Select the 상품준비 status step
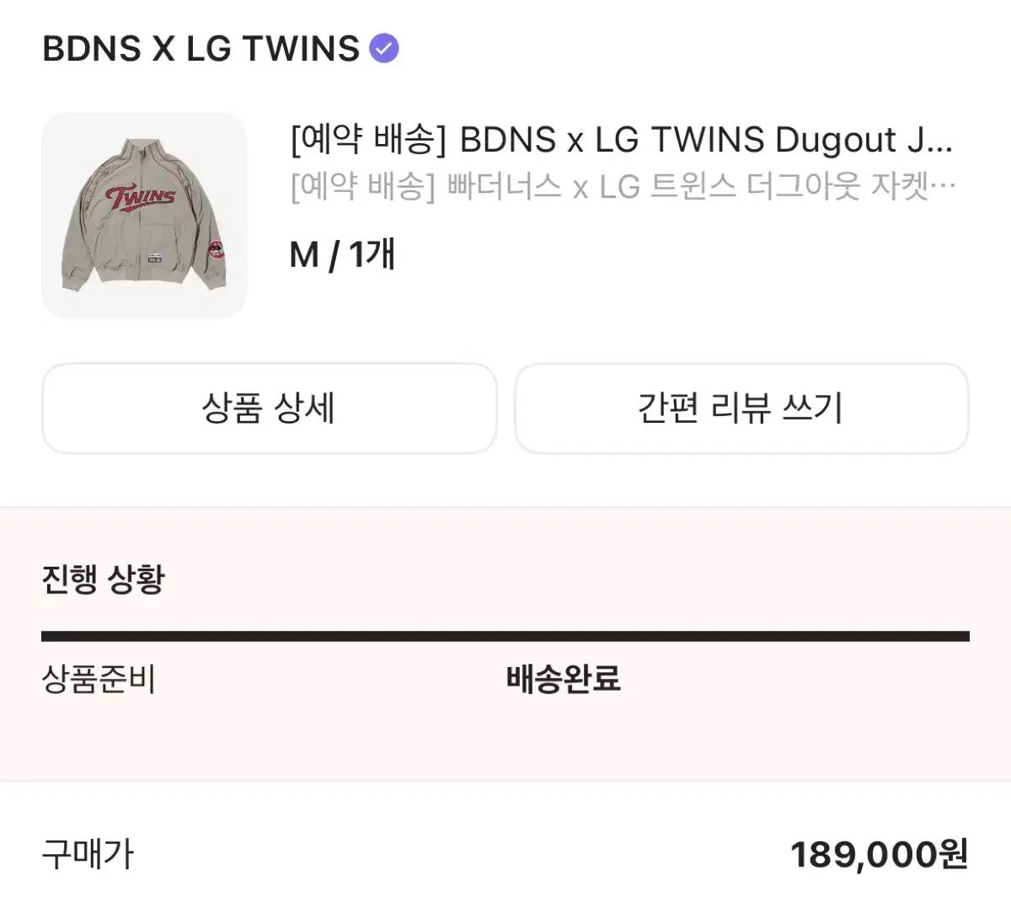The height and width of the screenshot is (897, 1011). click(99, 679)
